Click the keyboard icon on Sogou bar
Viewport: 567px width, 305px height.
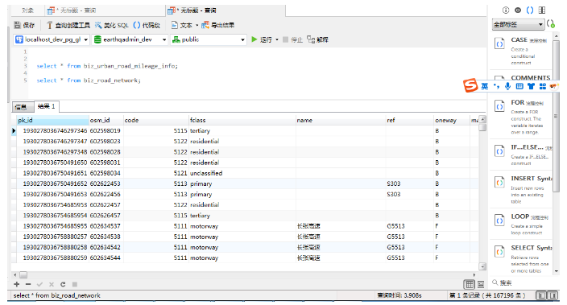519,86
